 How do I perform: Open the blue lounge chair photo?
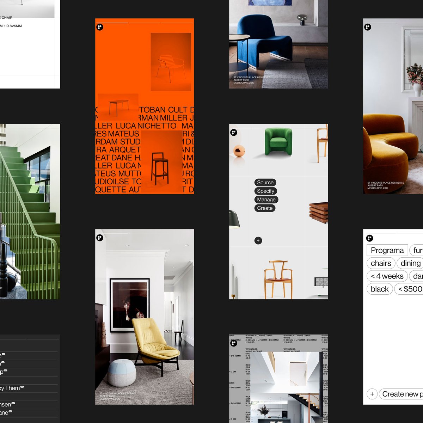278,44
